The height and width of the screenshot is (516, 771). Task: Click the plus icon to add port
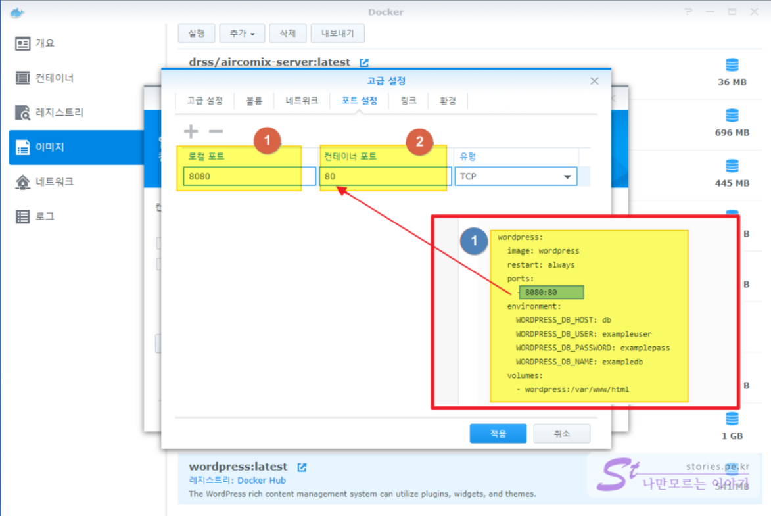[x=191, y=131]
